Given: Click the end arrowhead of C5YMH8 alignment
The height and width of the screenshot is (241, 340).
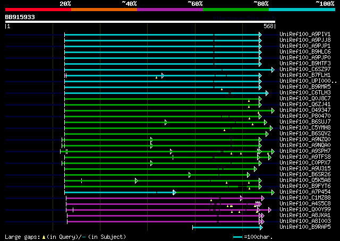Looking at the screenshot, I should 271,128.
